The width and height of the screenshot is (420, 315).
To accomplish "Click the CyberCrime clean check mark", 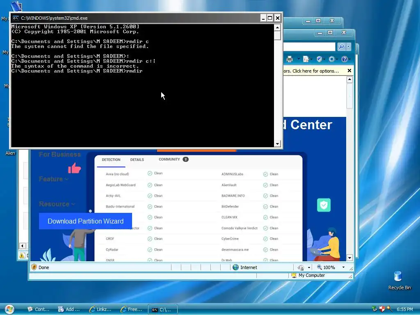I will pos(265,239).
